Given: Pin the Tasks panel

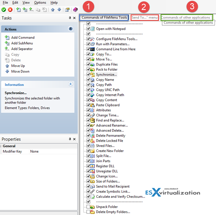Looking at the screenshot, I should pyautogui.click(x=70, y=18).
